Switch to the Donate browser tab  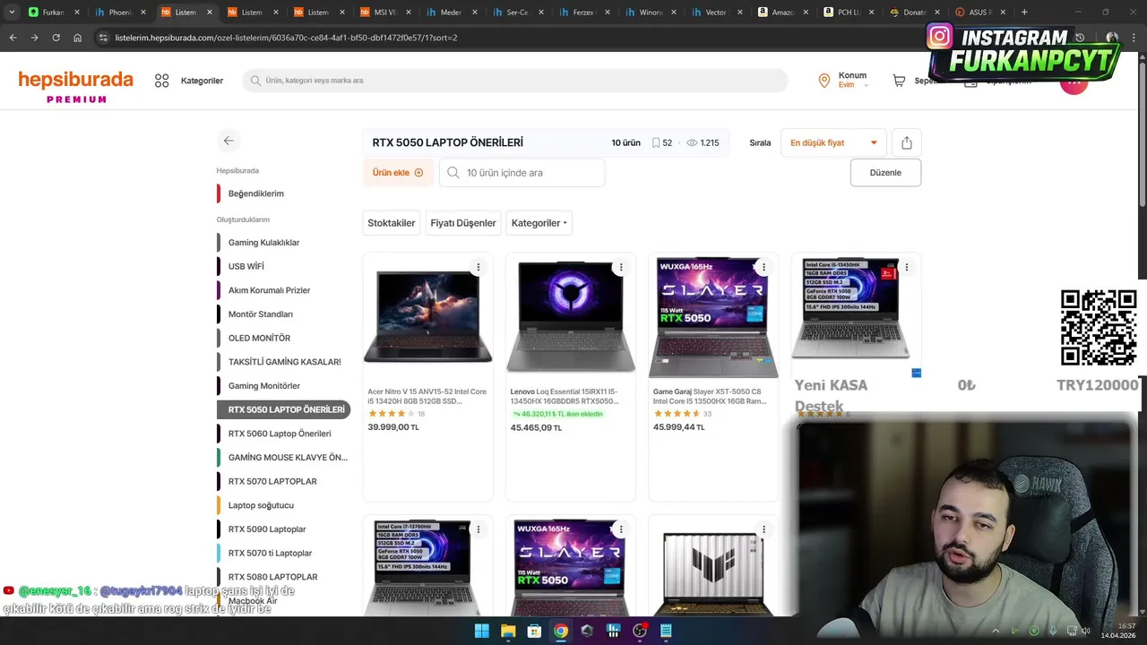click(x=916, y=13)
